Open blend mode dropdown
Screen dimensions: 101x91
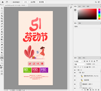80,64
